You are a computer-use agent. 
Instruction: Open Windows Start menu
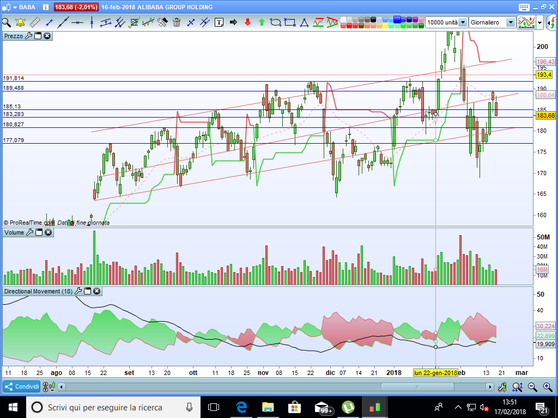point(13,407)
